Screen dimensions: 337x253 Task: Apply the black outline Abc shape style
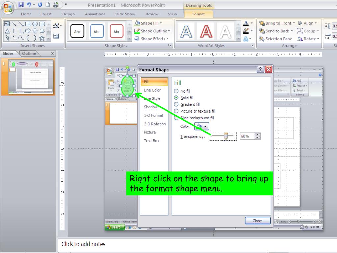click(x=77, y=31)
